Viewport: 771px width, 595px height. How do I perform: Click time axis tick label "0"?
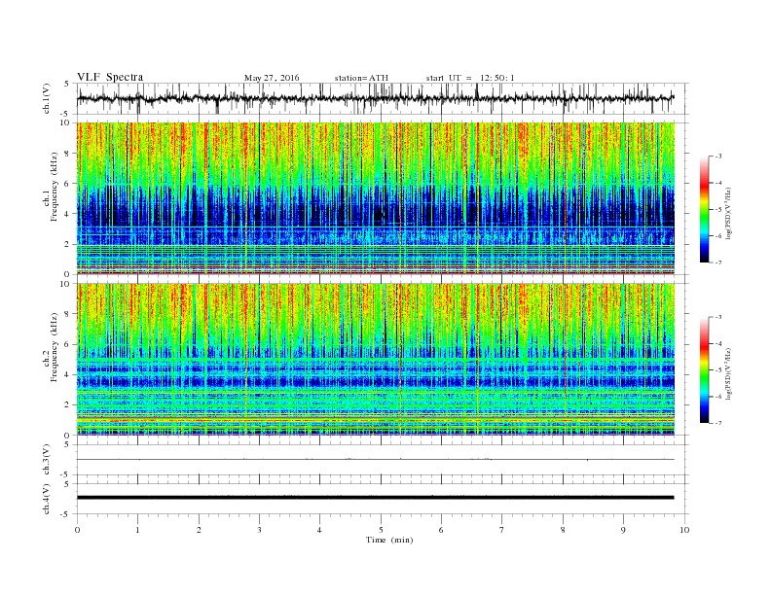pyautogui.click(x=77, y=530)
